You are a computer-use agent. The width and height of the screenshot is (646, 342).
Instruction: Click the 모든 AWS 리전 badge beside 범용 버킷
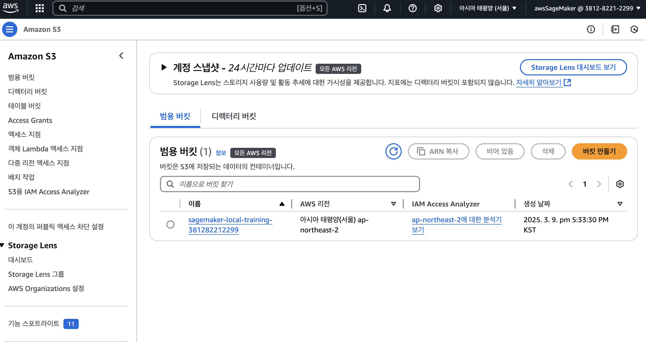253,153
